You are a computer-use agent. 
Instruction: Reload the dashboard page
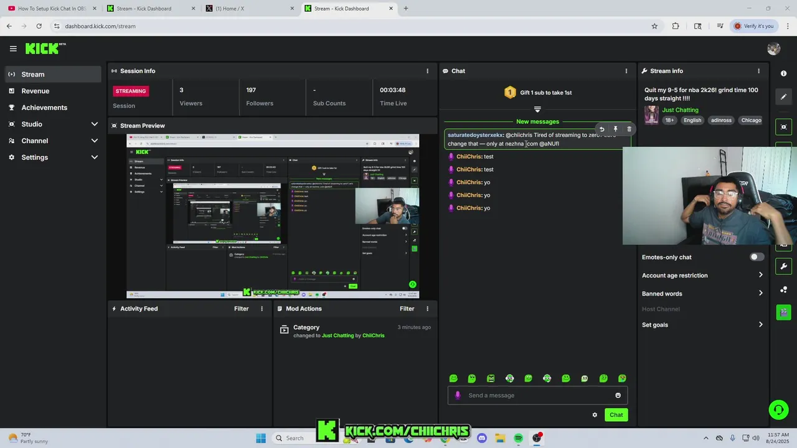click(39, 26)
